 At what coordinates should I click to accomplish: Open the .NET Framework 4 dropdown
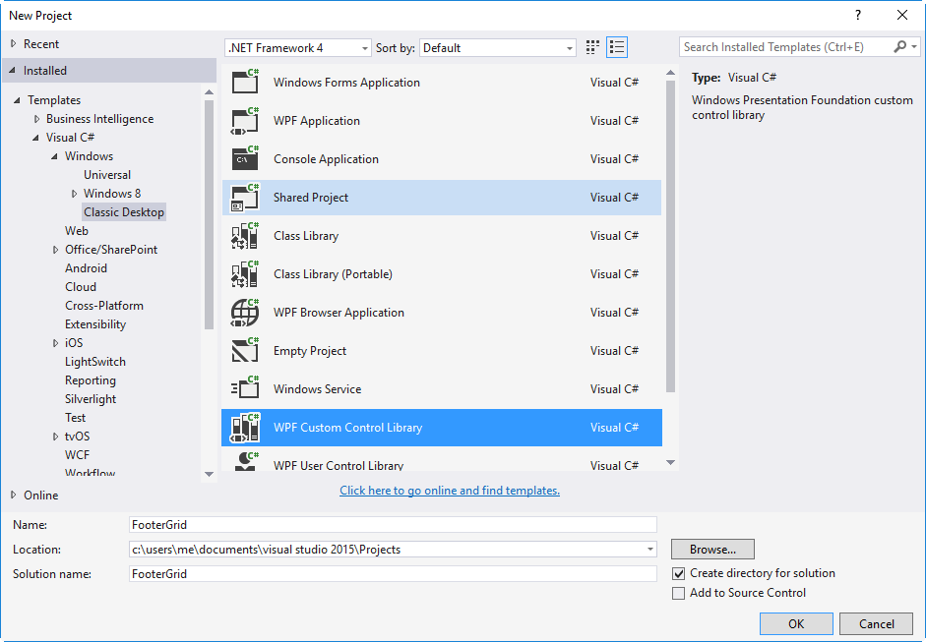[362, 47]
